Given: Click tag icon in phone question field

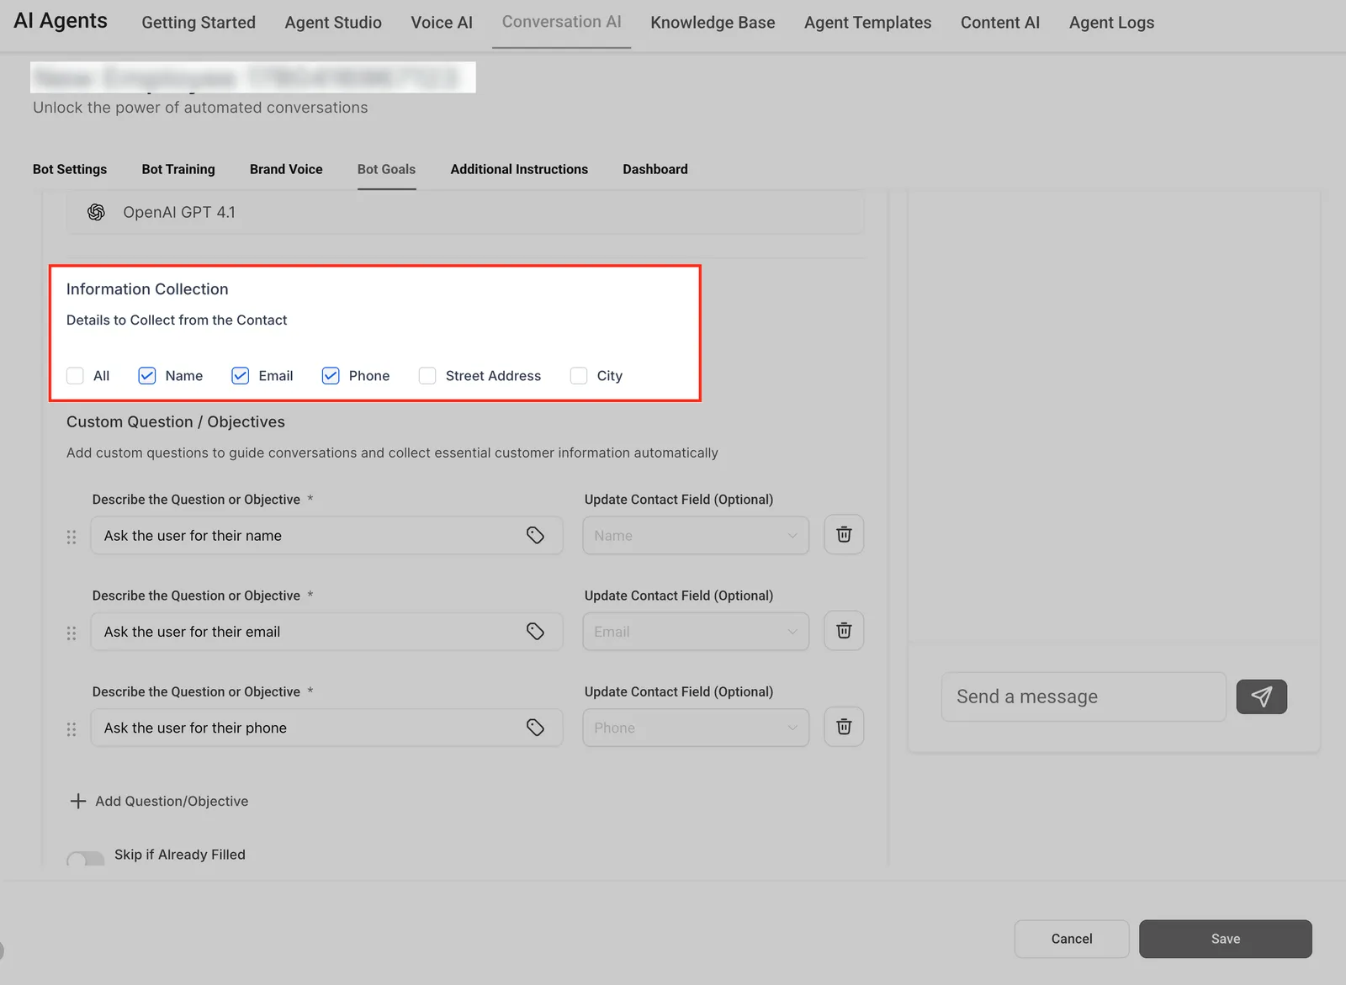Looking at the screenshot, I should point(535,727).
